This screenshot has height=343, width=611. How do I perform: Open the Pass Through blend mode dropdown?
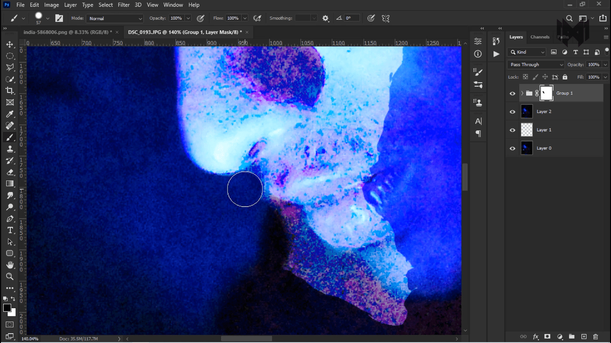click(x=536, y=65)
